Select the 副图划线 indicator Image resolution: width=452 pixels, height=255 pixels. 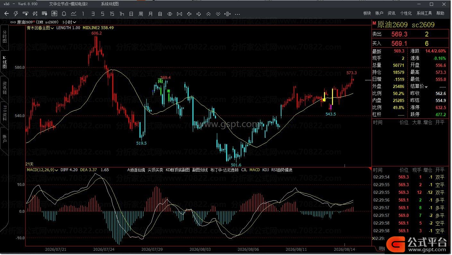200,170
